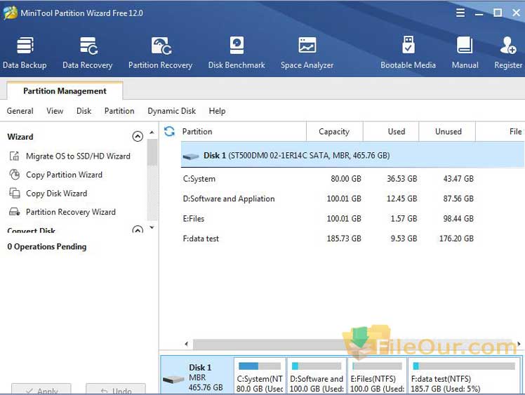525x395 pixels.
Task: Select the D:Software block in the disk map
Action: coord(317,375)
